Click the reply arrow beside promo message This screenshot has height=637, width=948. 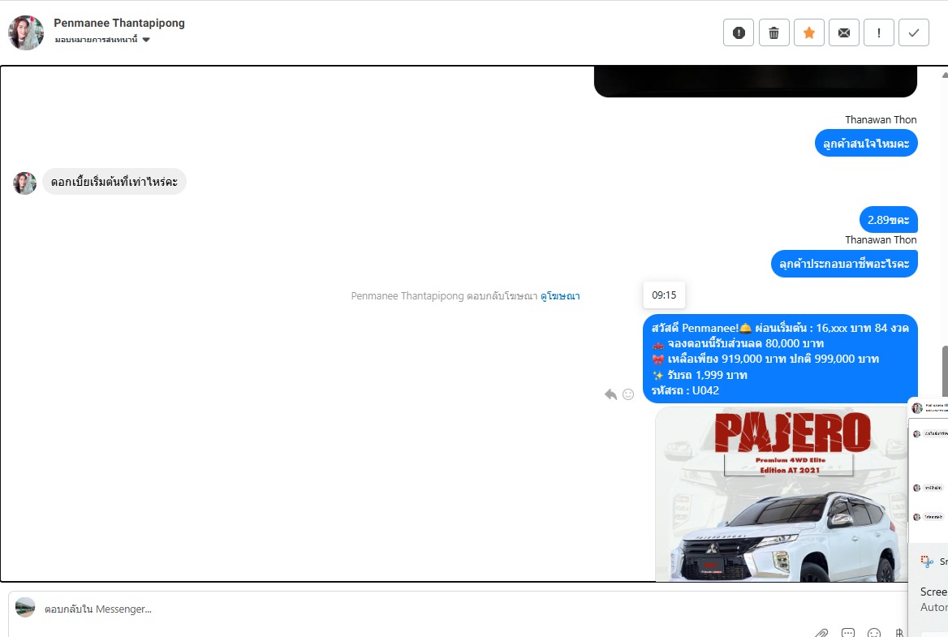pos(610,394)
